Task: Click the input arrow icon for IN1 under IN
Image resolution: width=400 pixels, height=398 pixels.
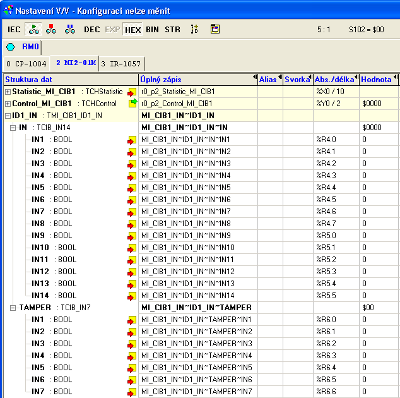Action: point(132,140)
